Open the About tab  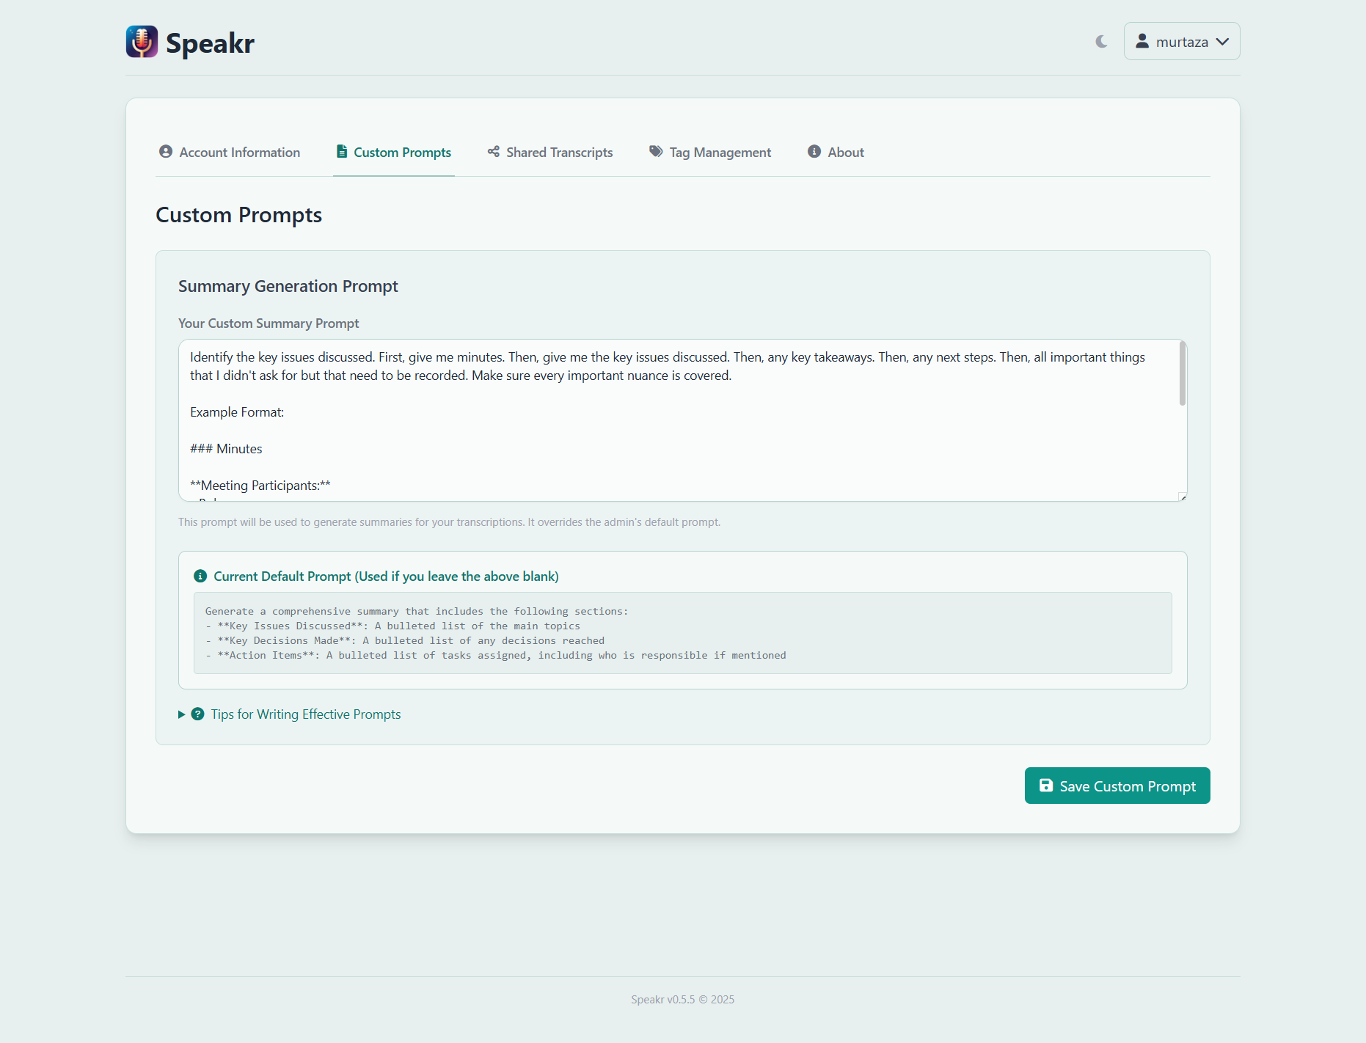click(836, 152)
